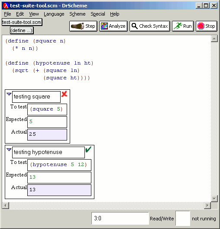Close the DrScheme window
The width and height of the screenshot is (220, 229).
pyautogui.click(x=214, y=6)
